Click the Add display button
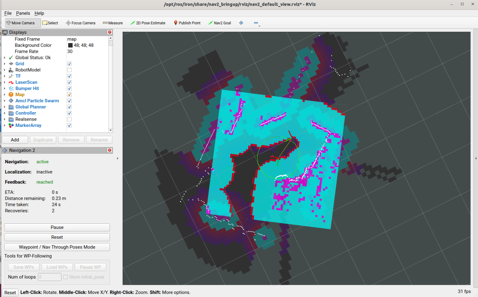Screen dimensions: 478x297 coord(15,140)
